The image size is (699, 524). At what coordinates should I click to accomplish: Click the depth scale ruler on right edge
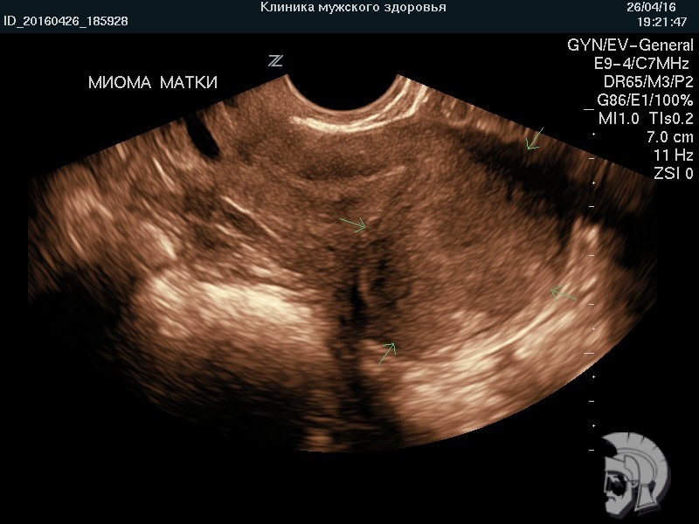tap(593, 297)
